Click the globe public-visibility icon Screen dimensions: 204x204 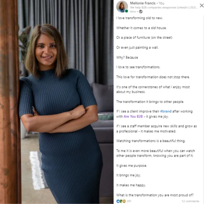click(x=141, y=12)
